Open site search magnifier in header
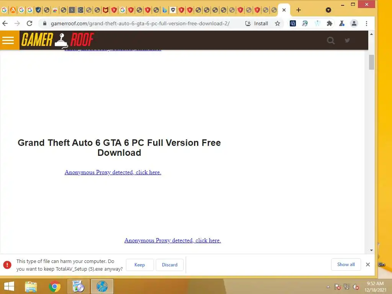This screenshot has width=392, height=294. point(331,40)
